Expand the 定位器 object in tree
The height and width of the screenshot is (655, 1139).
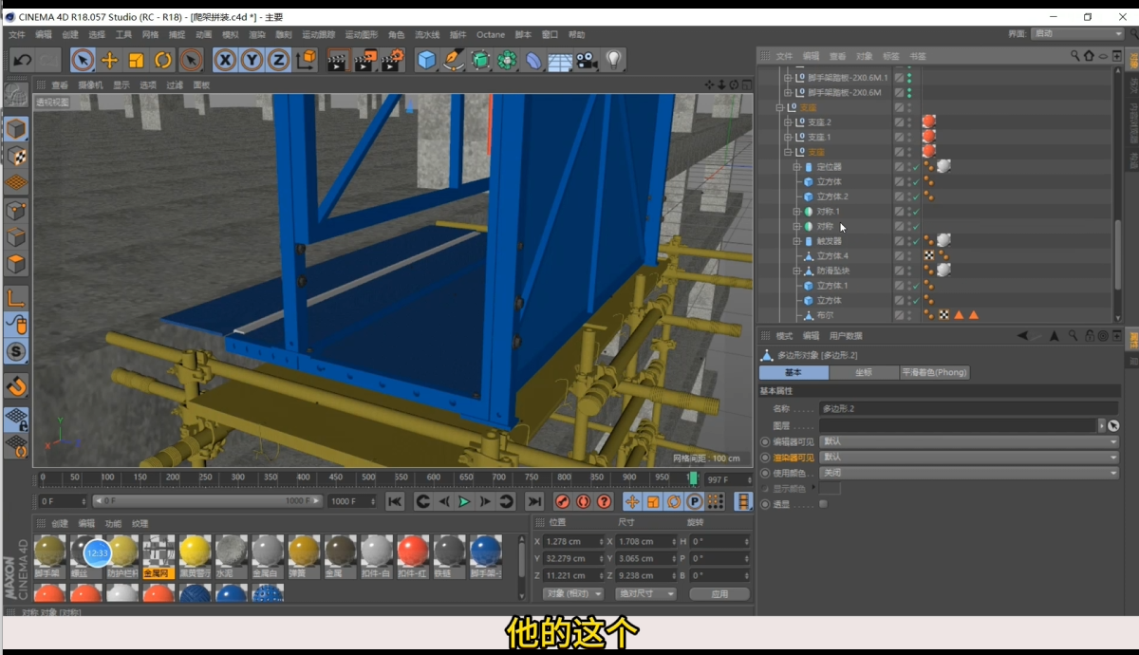click(797, 167)
